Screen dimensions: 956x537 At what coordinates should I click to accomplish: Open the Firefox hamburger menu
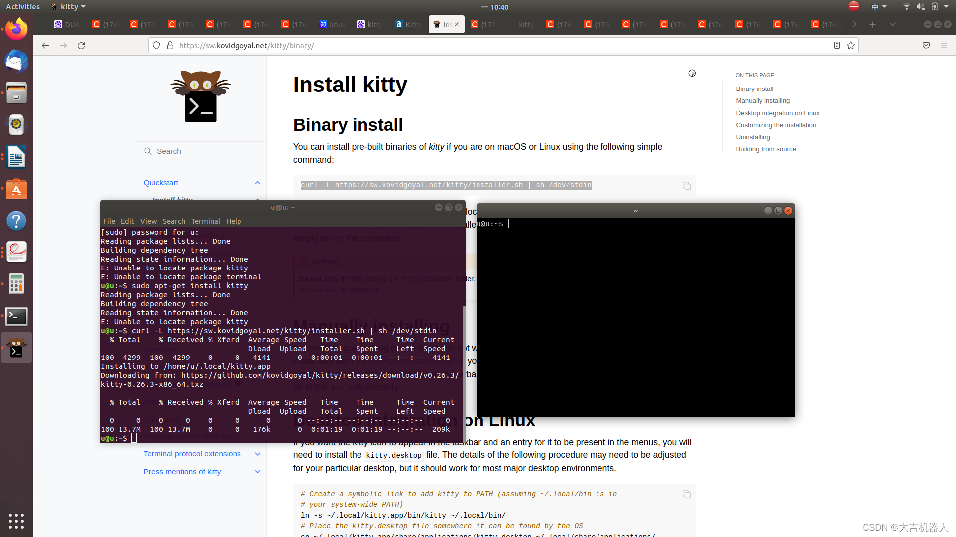[945, 45]
